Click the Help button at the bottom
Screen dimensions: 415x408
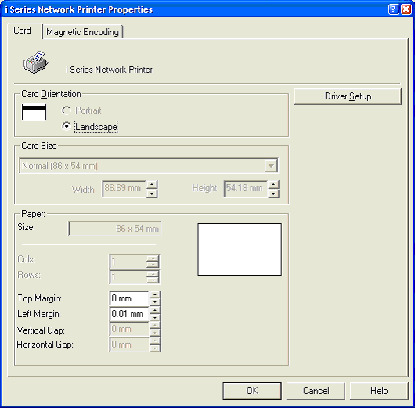379,391
